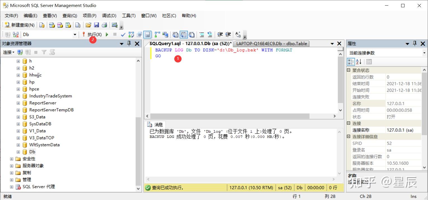
Task: Pin the 对象资源管理器 panel
Action: coord(129,44)
